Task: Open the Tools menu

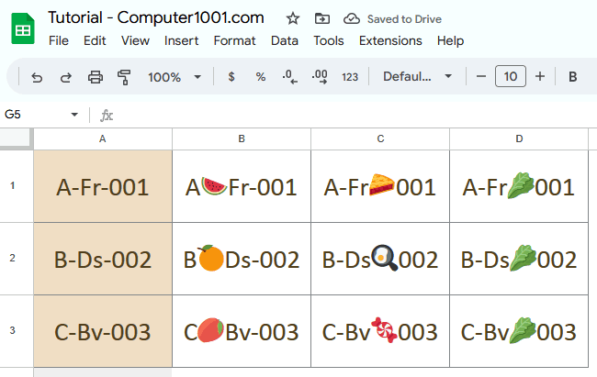Action: click(x=329, y=40)
